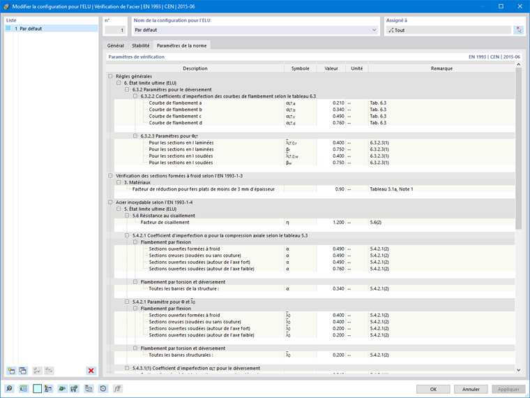Viewport: 530px width, 398px height.
Task: Select the Paramètres de la norme tab
Action: point(181,45)
